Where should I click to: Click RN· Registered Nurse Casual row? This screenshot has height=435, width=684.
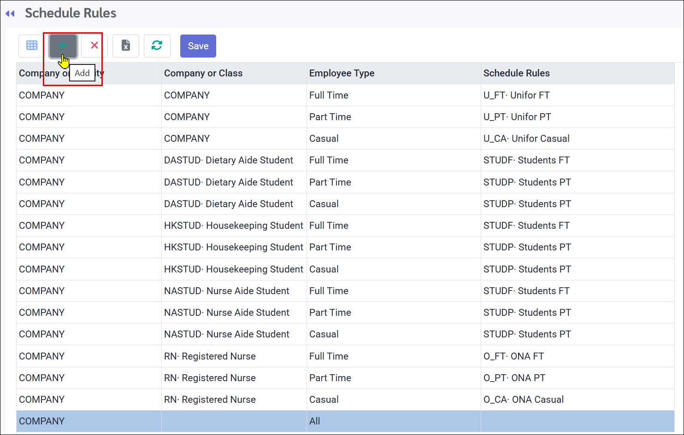pos(345,400)
